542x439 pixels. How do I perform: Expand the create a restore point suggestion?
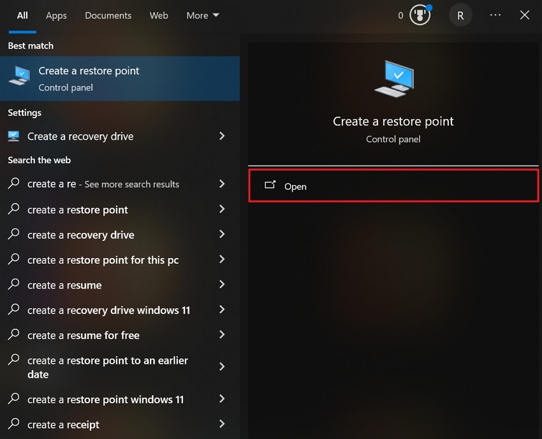pos(222,210)
